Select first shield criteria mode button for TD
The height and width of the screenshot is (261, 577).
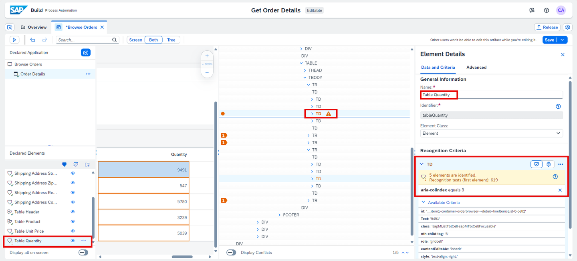[537, 164]
